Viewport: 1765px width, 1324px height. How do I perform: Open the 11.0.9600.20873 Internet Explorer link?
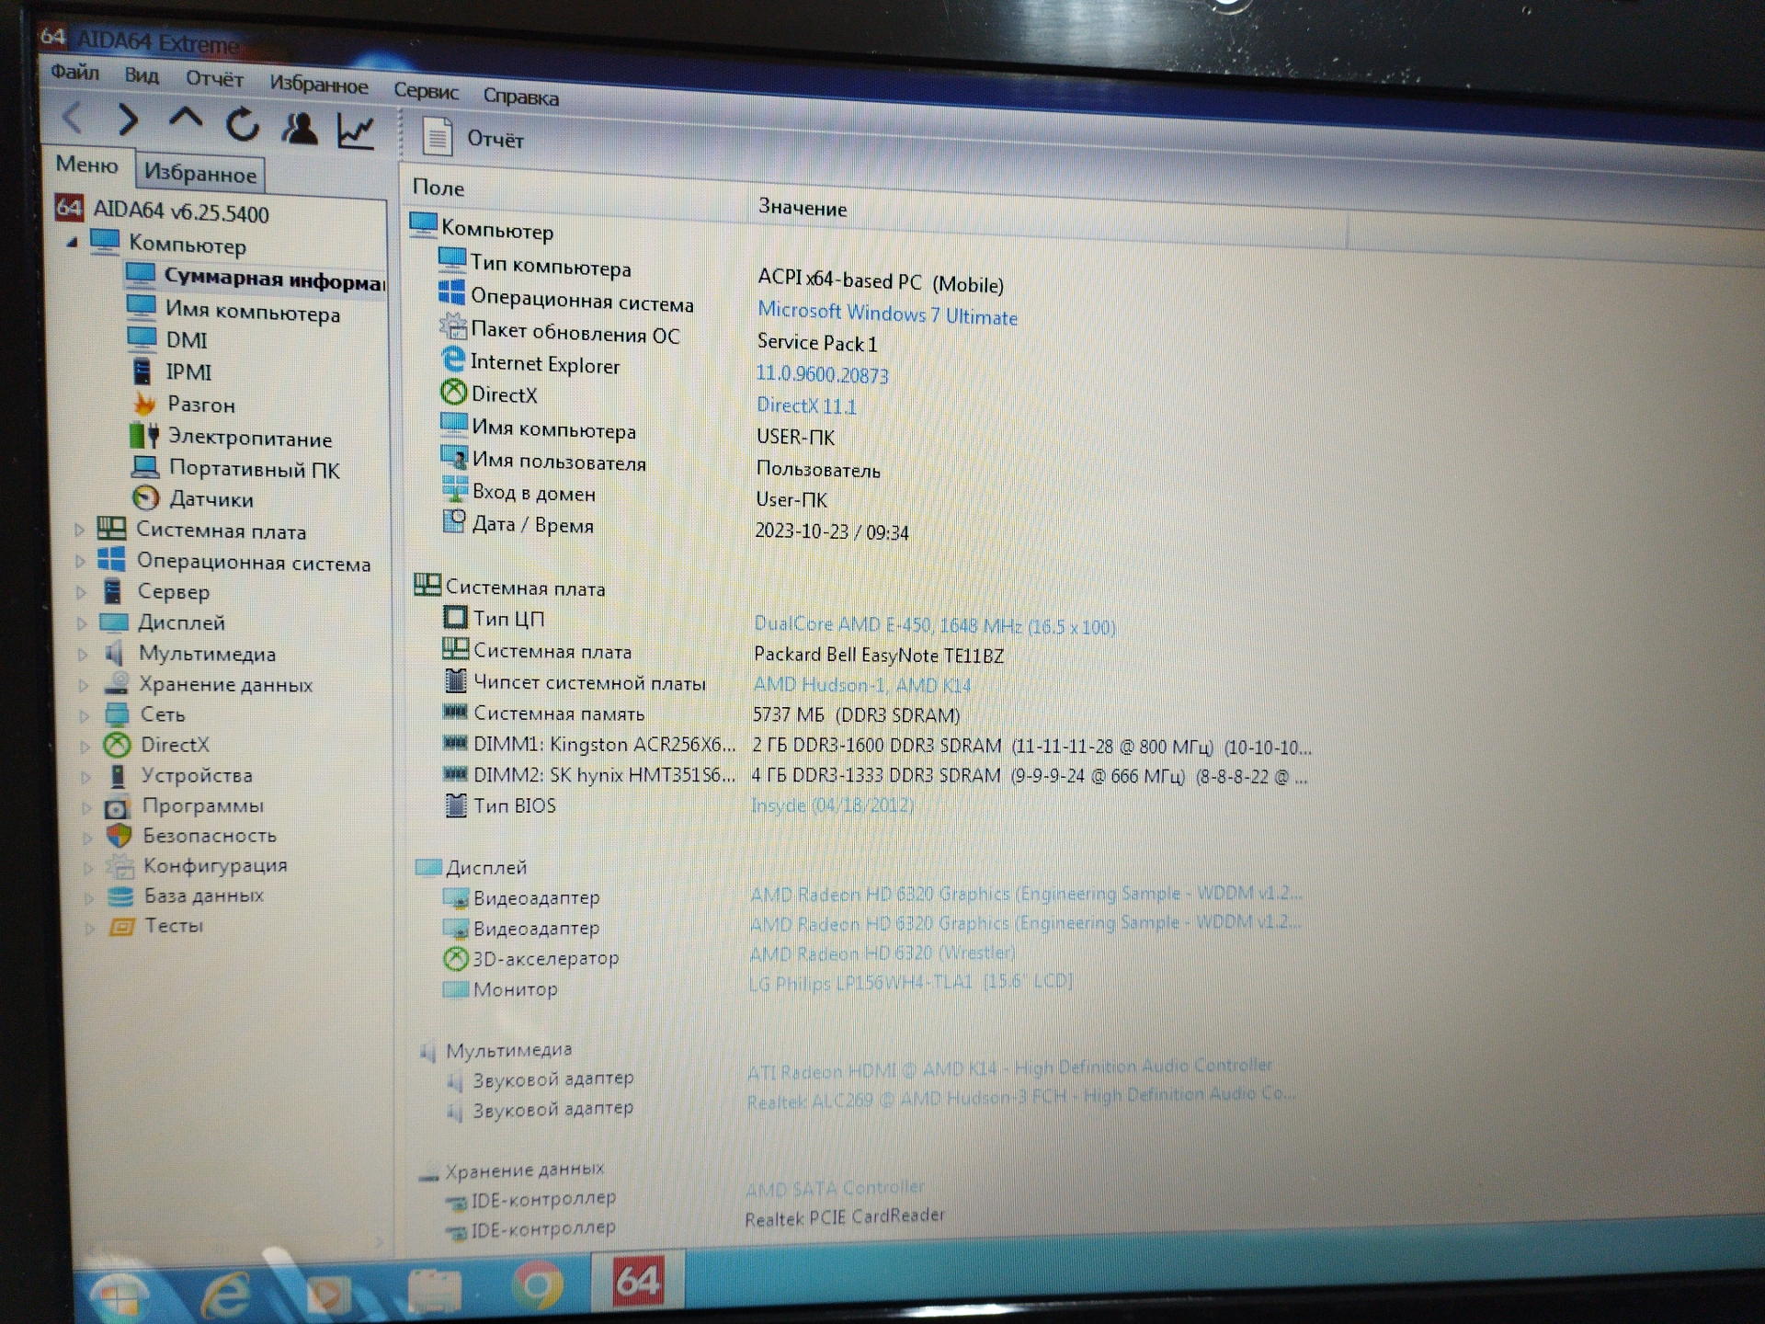[822, 375]
